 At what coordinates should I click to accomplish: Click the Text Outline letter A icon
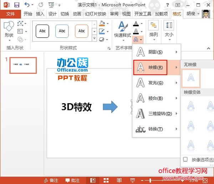pos(136,31)
